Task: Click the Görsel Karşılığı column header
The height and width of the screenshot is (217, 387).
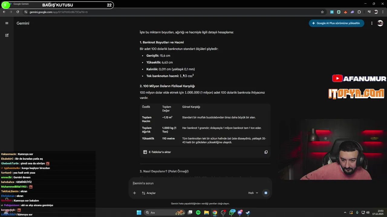Action: [x=191, y=107]
